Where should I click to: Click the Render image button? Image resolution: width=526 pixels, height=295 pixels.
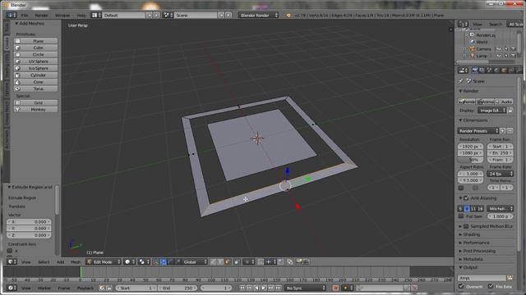[467, 102]
